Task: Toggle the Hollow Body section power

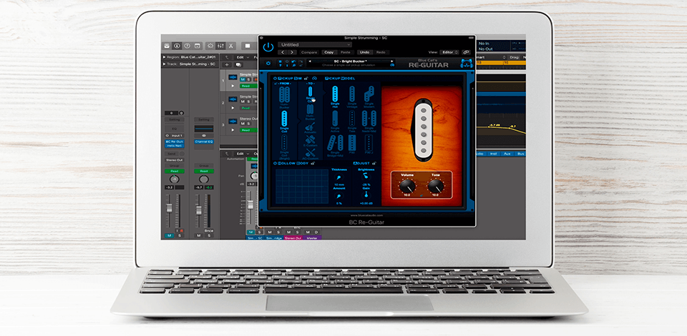Action: click(x=275, y=163)
